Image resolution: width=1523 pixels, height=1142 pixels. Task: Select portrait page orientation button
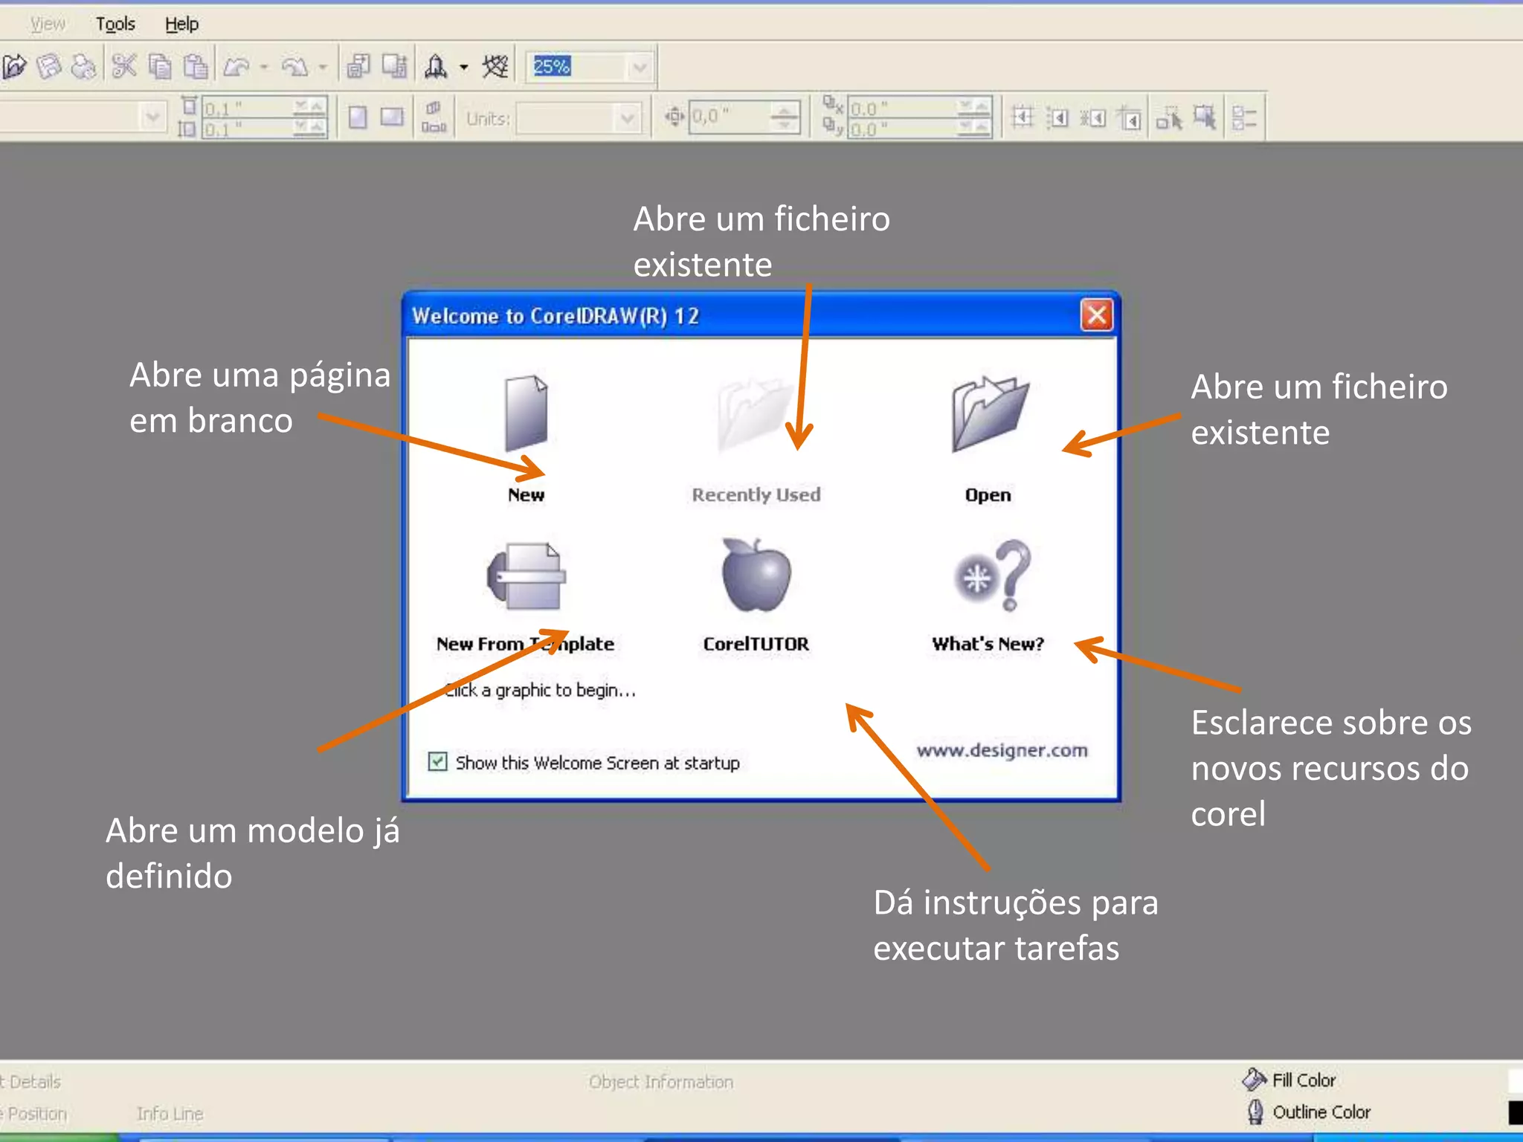pyautogui.click(x=358, y=117)
